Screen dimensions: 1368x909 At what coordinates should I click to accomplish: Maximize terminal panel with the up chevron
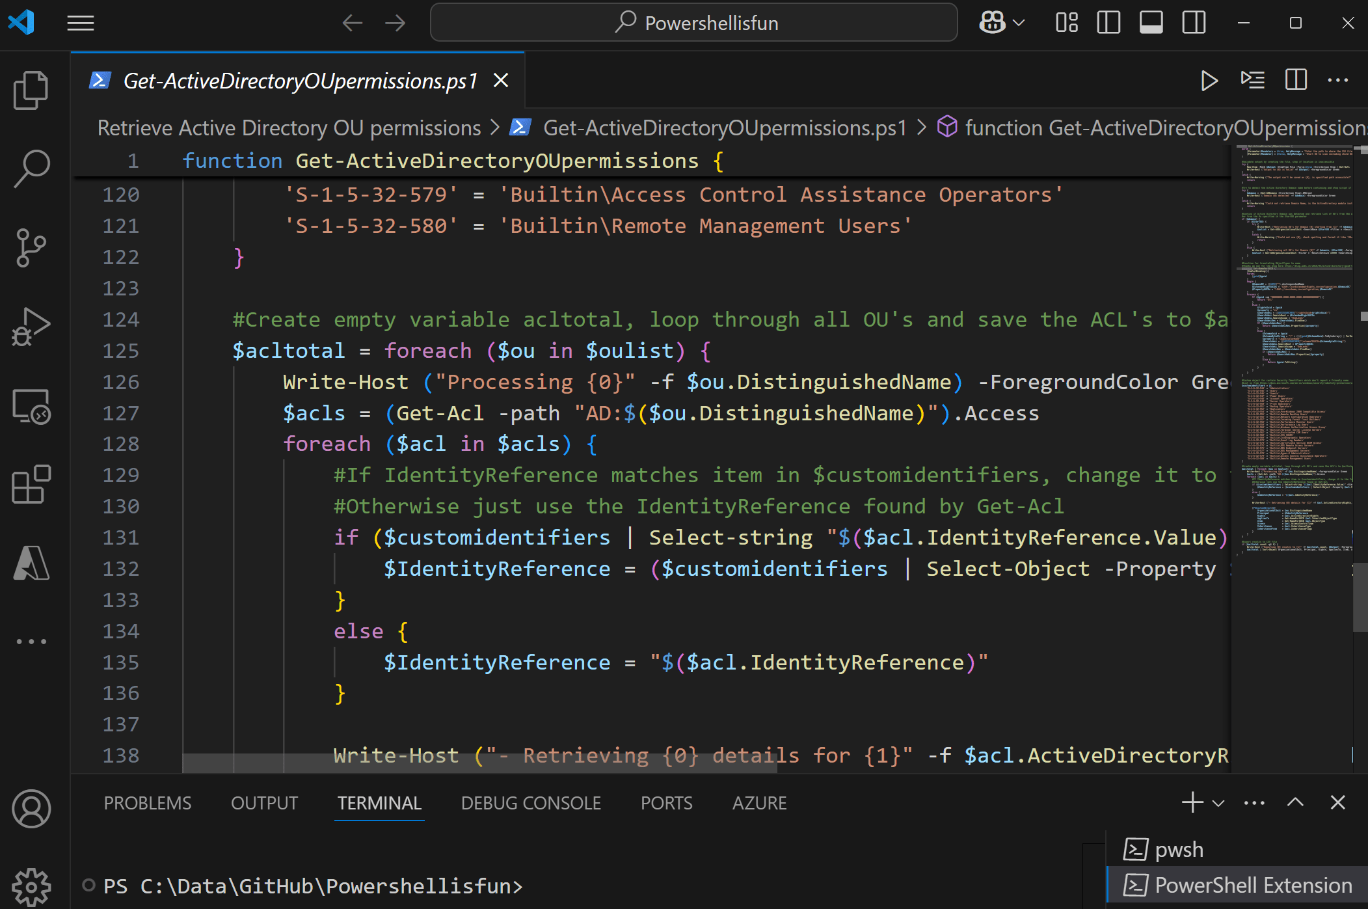click(x=1295, y=803)
